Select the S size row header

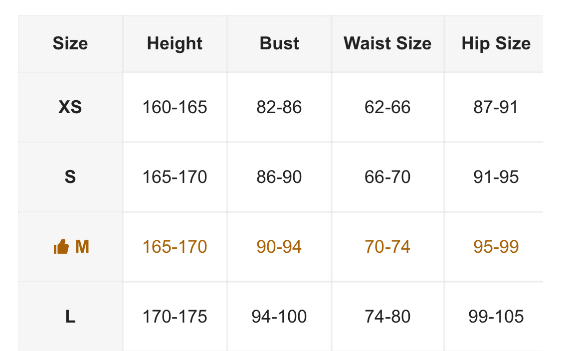70,177
